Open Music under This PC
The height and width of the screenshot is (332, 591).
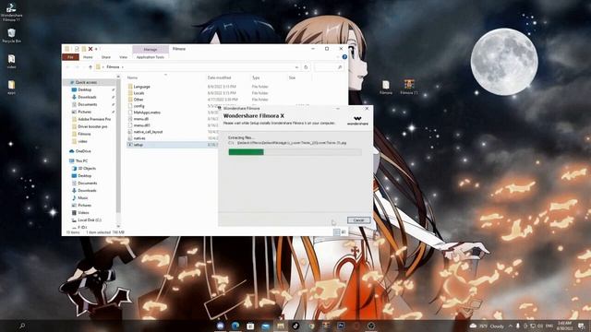point(83,197)
